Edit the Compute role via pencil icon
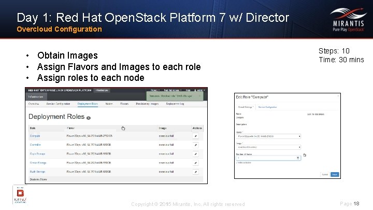 tap(195, 136)
